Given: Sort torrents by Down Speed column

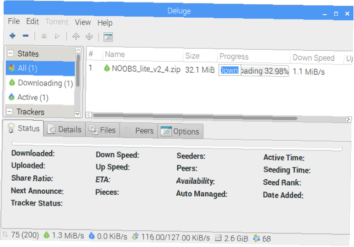Looking at the screenshot, I should pos(317,58).
